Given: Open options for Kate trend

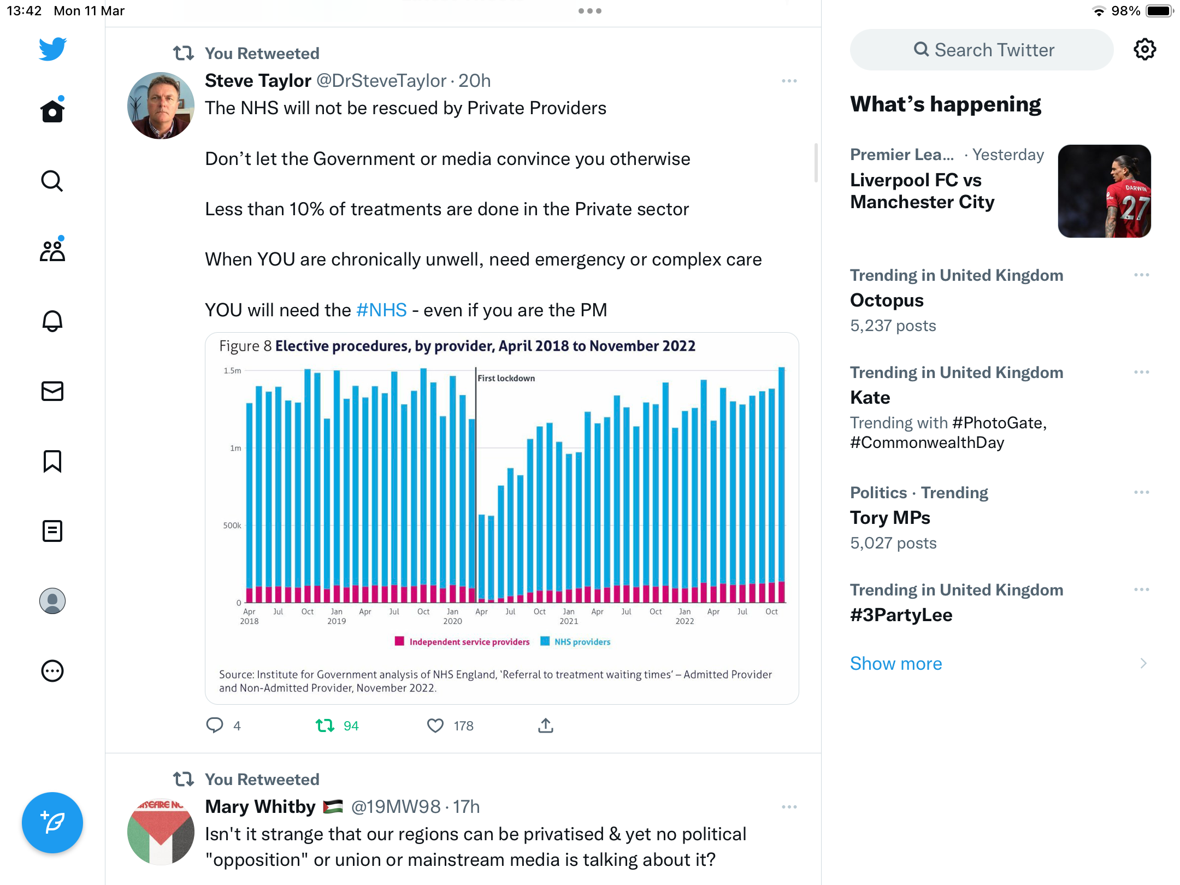Looking at the screenshot, I should click(1141, 372).
